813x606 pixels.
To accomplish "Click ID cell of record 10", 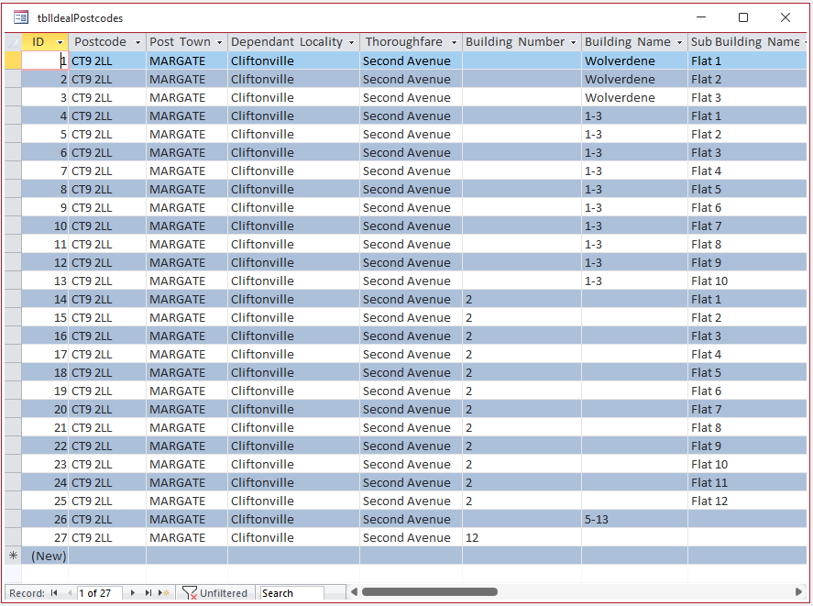I will 45,226.
